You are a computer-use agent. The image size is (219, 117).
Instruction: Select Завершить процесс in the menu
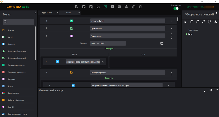coord(17,72)
